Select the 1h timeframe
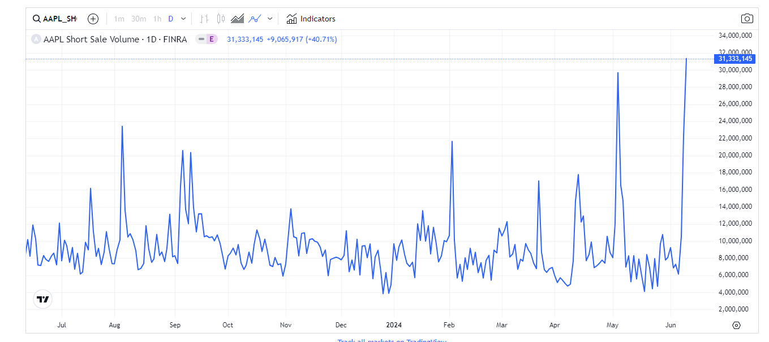This screenshot has width=769, height=342. (157, 19)
